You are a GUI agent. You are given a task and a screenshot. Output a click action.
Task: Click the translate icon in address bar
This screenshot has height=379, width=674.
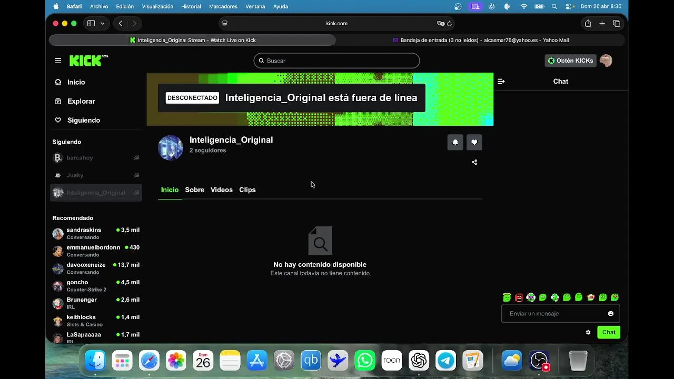pos(440,24)
